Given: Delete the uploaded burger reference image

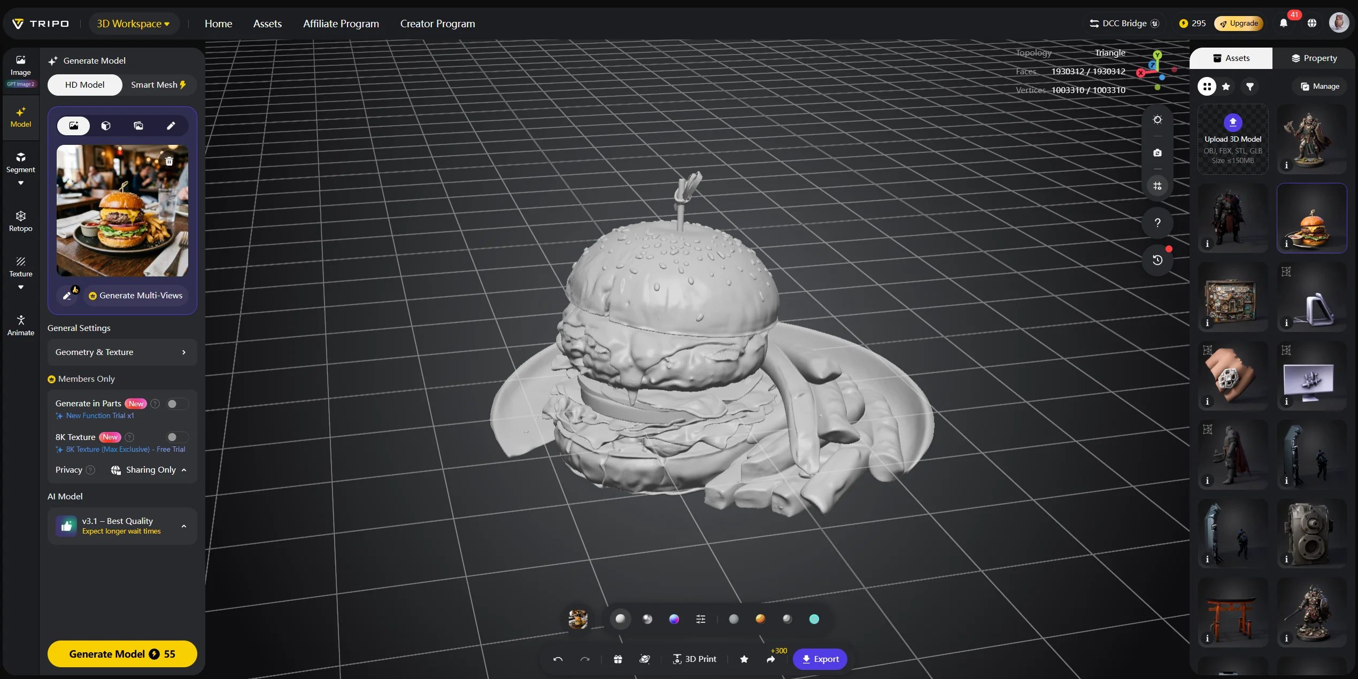Looking at the screenshot, I should pos(169,161).
